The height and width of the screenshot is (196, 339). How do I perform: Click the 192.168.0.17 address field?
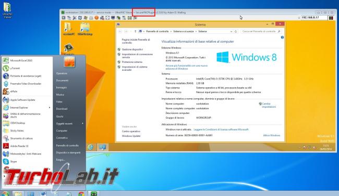[x=314, y=18]
